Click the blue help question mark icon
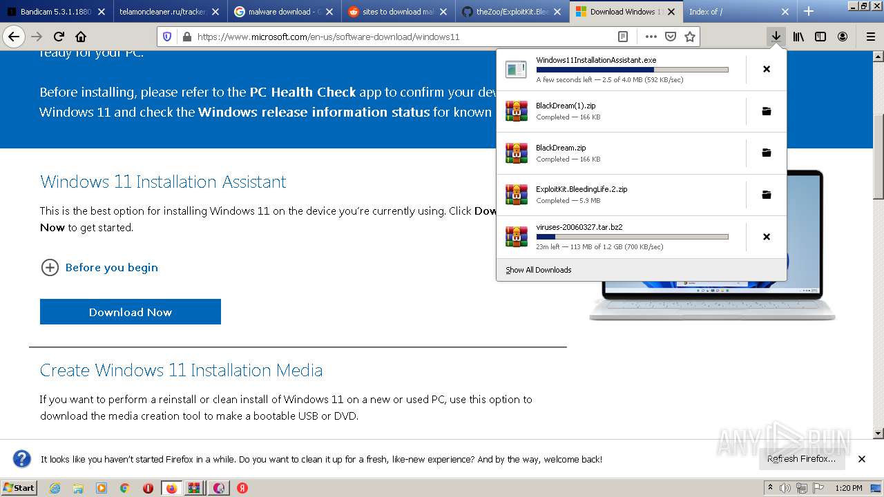The height and width of the screenshot is (497, 884). [22, 459]
